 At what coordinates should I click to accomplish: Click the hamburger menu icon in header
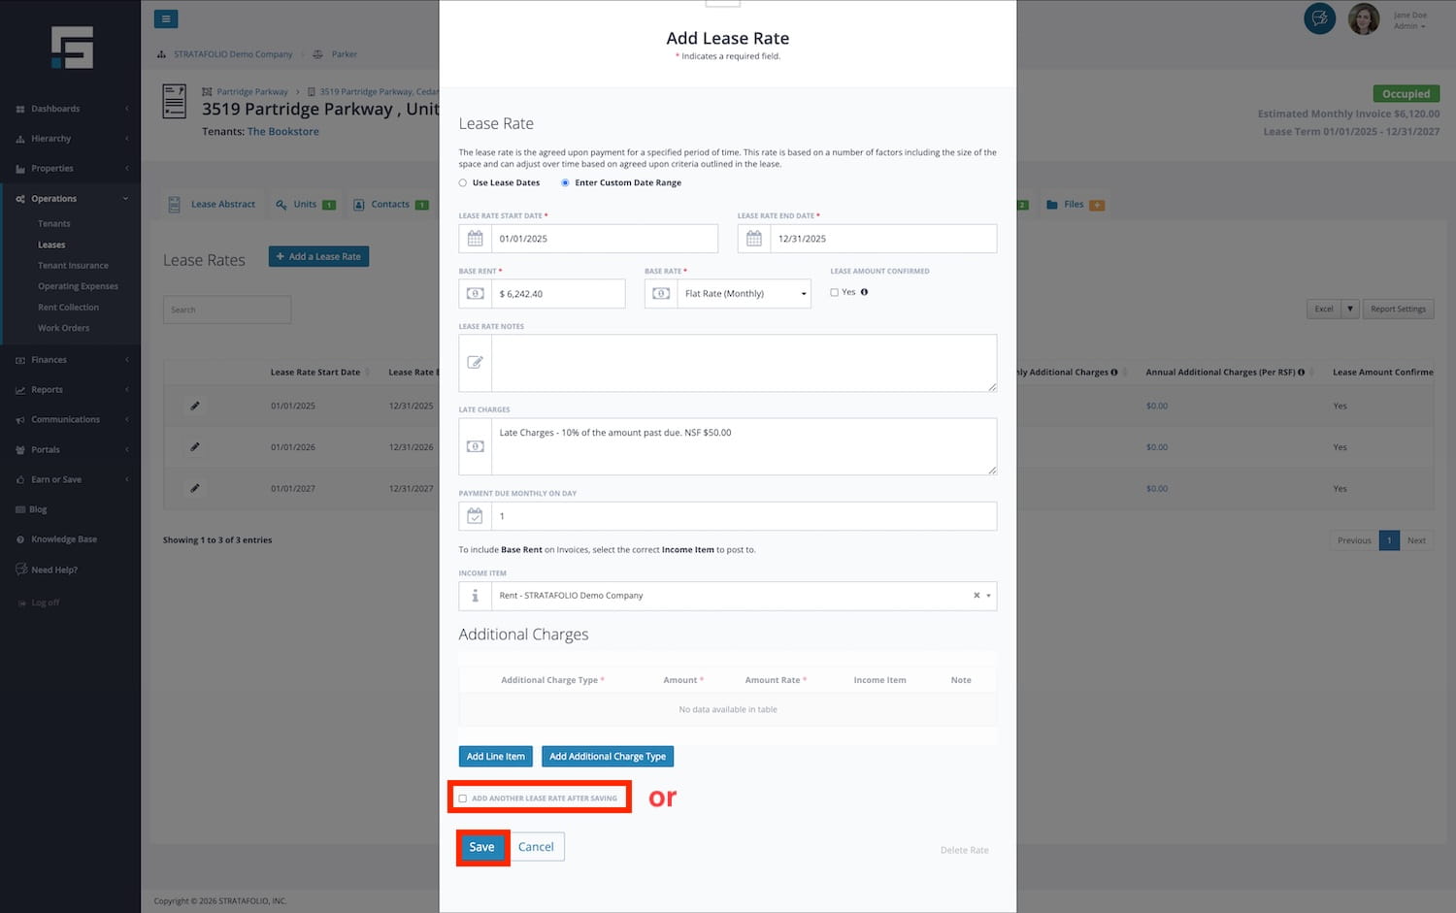point(166,18)
